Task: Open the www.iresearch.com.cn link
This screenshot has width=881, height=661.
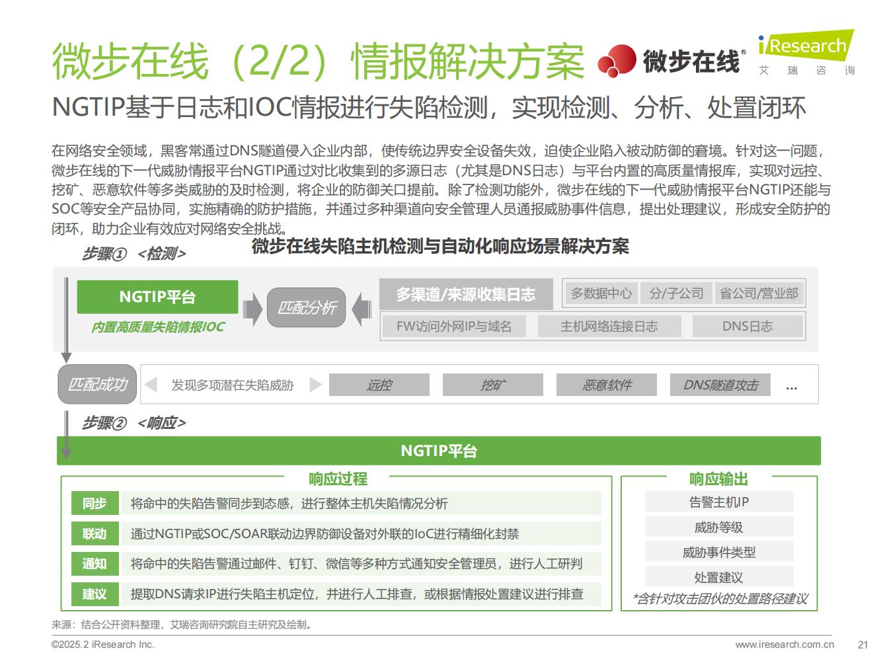Action: point(785,644)
